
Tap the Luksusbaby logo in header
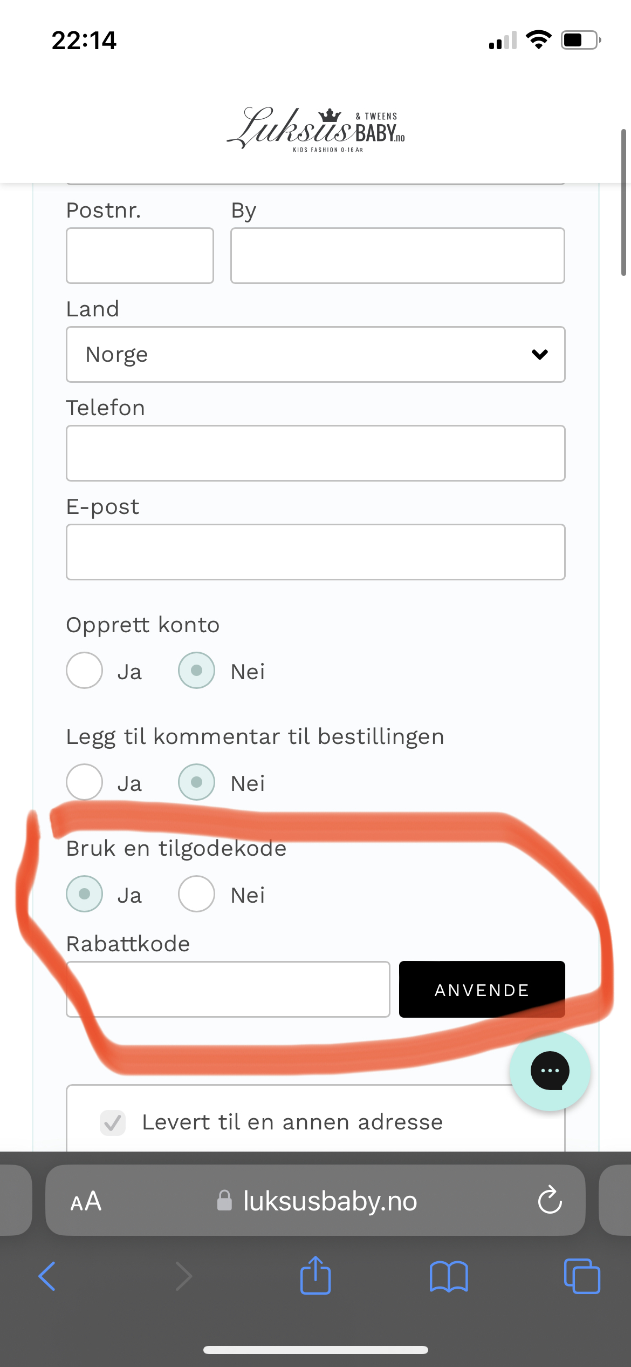315,128
